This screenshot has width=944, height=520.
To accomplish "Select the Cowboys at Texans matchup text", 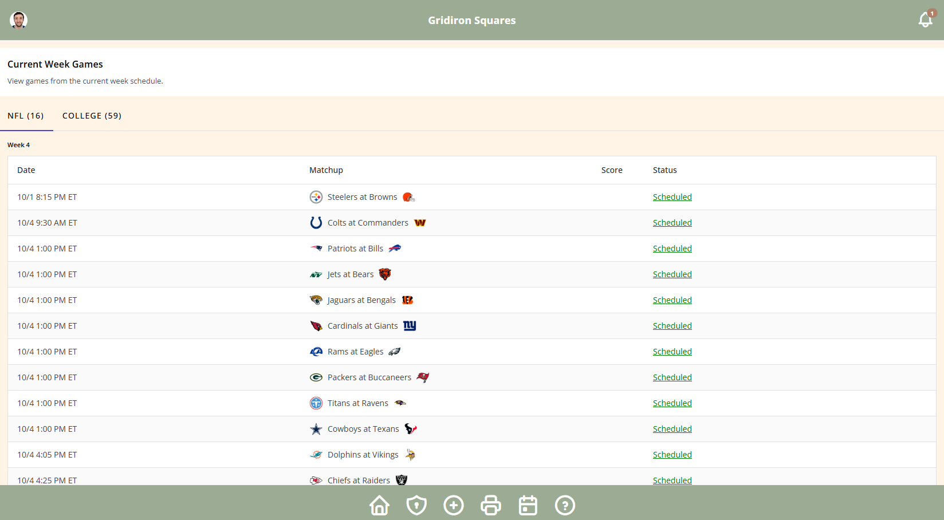I will coord(363,429).
